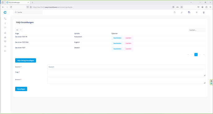Go back using the browser back arrow

point(3,7)
